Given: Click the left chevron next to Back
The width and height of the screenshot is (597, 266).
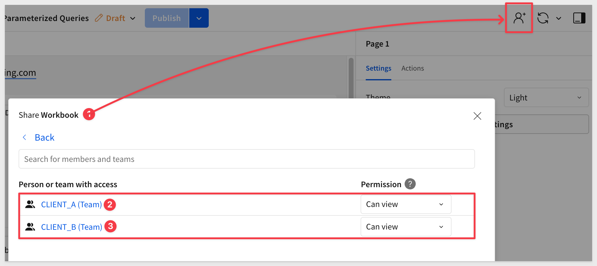Looking at the screenshot, I should tap(25, 138).
